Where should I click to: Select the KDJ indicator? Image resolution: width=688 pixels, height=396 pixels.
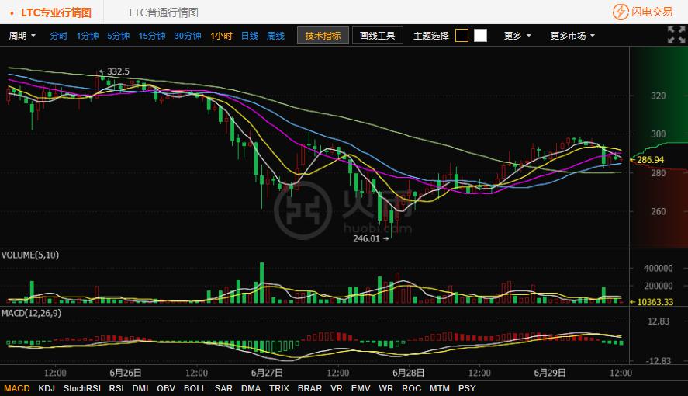point(47,387)
